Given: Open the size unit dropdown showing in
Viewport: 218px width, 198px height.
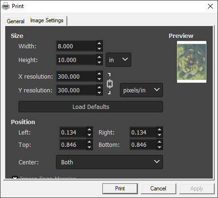Looking at the screenshot, I should point(118,60).
